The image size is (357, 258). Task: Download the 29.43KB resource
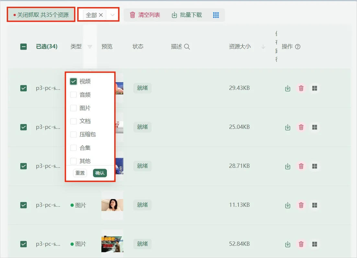pos(288,88)
